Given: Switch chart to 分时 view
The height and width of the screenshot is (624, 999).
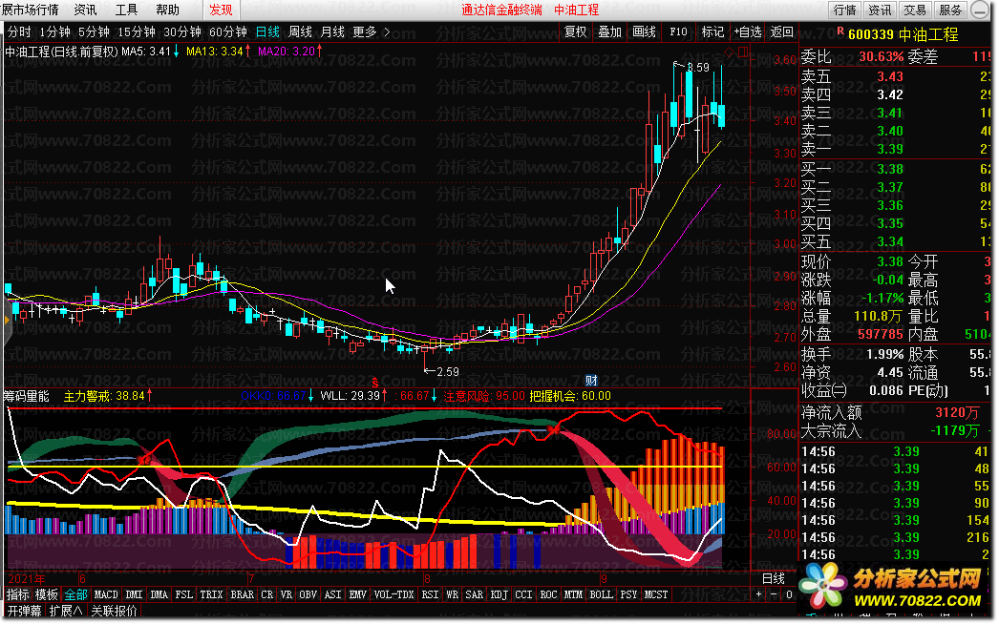Looking at the screenshot, I should [19, 31].
